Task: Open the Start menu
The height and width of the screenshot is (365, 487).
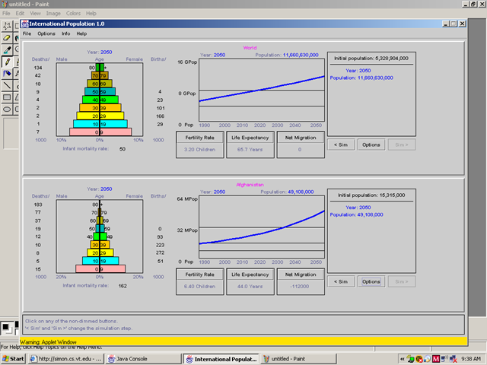Action: pyautogui.click(x=13, y=359)
